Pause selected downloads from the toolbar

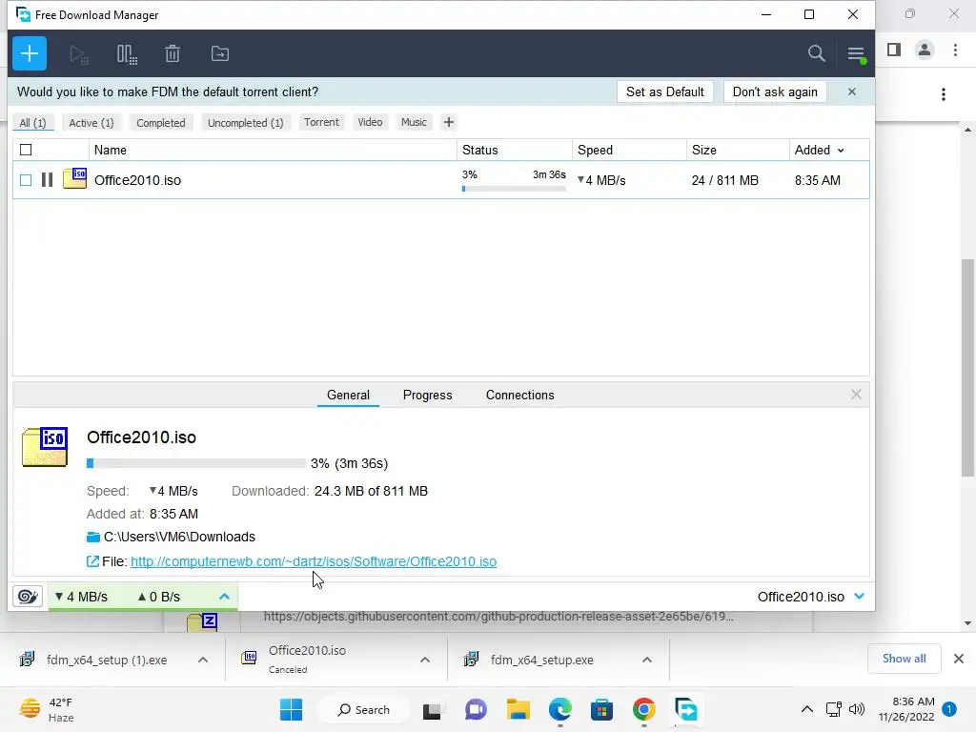point(127,54)
